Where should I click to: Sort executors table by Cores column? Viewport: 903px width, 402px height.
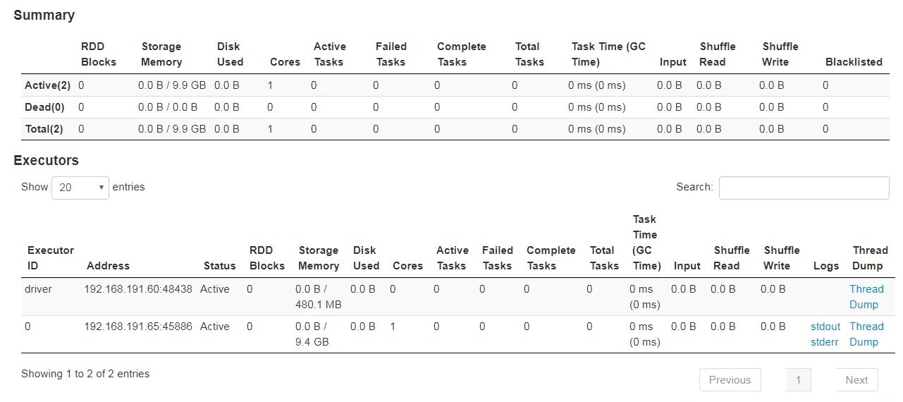(407, 266)
